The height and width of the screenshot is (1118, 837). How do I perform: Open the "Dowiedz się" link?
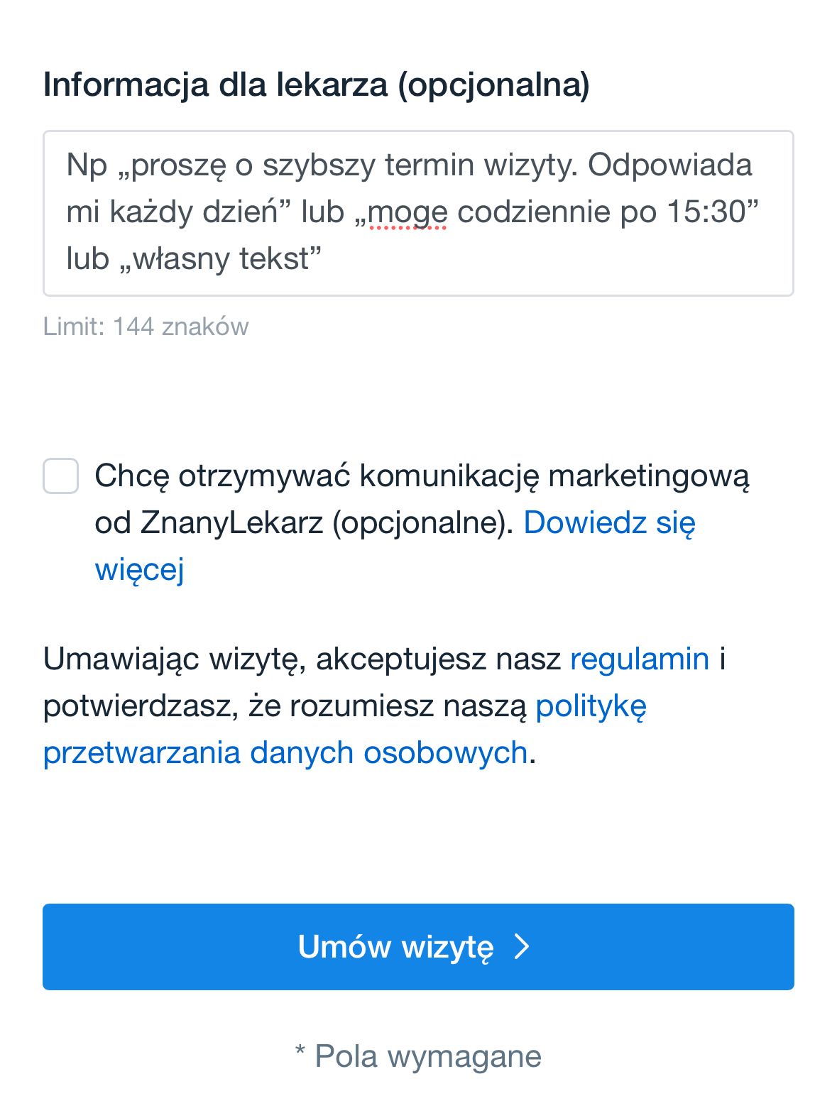609,522
